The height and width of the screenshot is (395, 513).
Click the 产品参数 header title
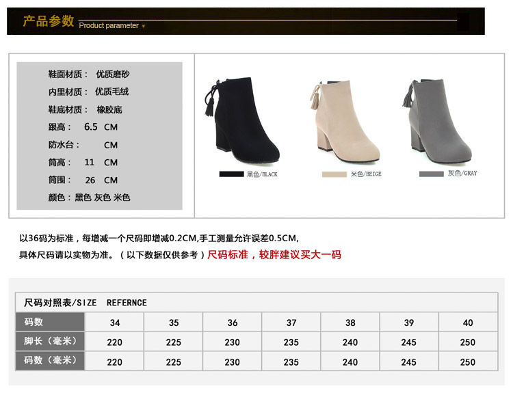(48, 21)
